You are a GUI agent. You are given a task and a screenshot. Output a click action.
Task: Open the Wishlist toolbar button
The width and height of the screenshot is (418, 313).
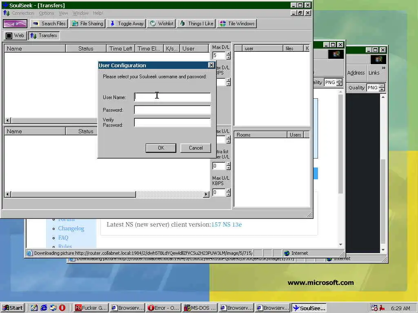(x=161, y=24)
